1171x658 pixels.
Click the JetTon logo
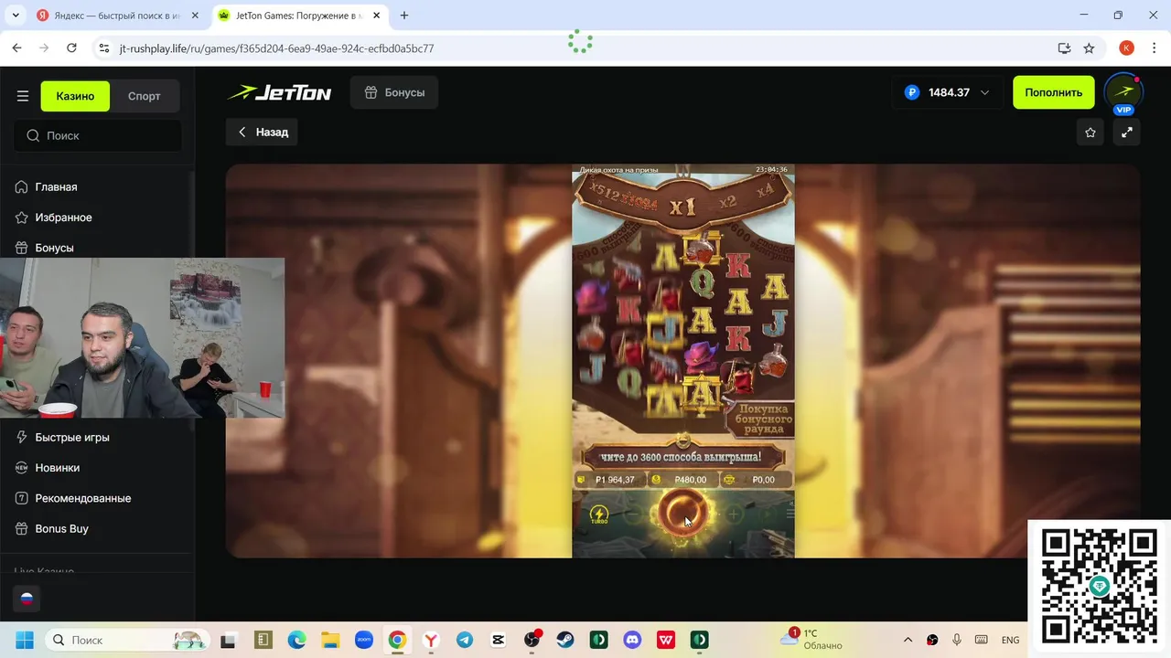[x=279, y=92]
